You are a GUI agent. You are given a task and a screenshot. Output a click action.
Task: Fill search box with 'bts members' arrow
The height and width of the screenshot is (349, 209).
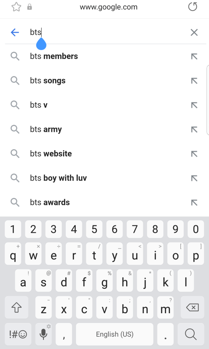[194, 57]
